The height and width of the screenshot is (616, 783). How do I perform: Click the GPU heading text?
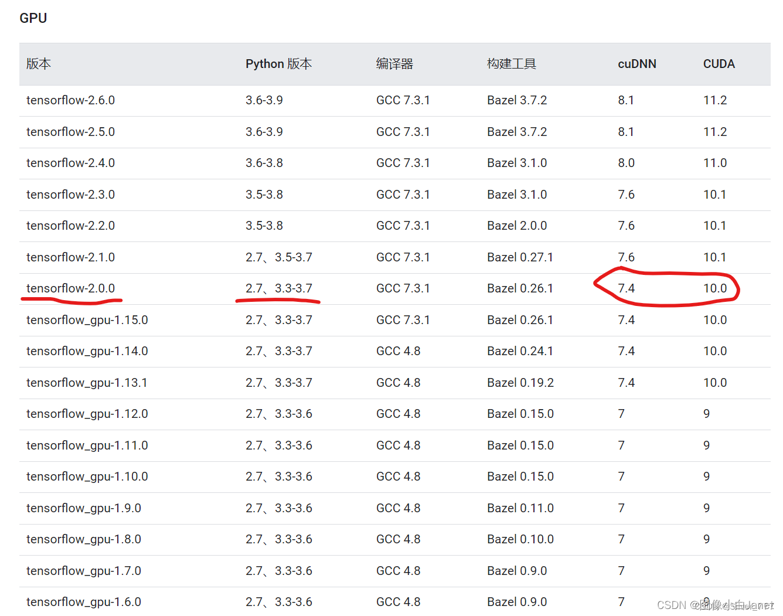(33, 18)
